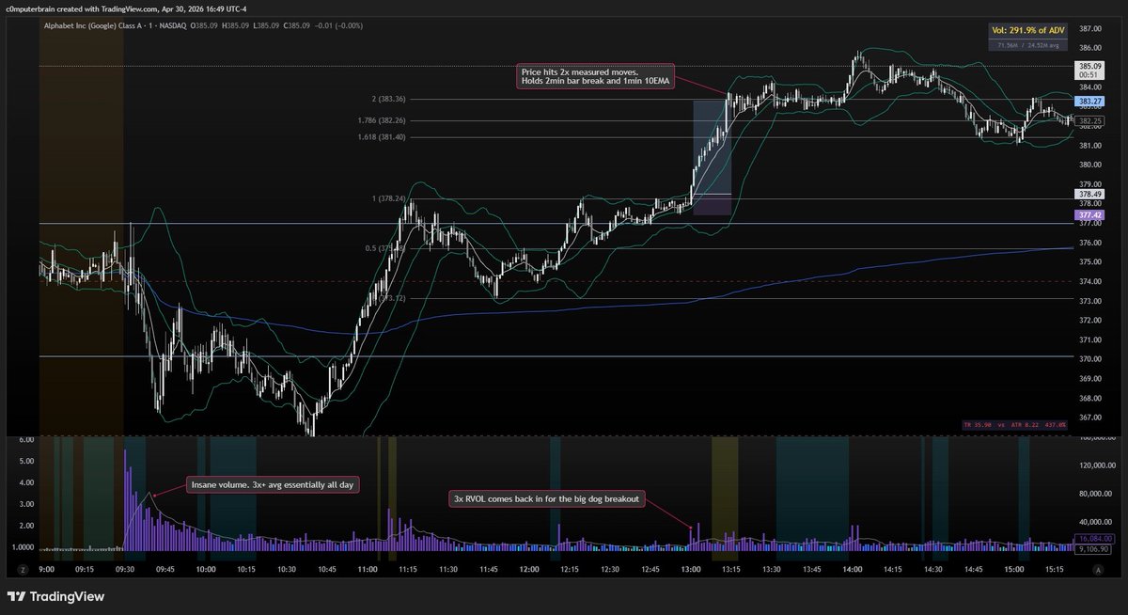
Task: Click the 386.00 price axis label
Action: click(x=1089, y=48)
